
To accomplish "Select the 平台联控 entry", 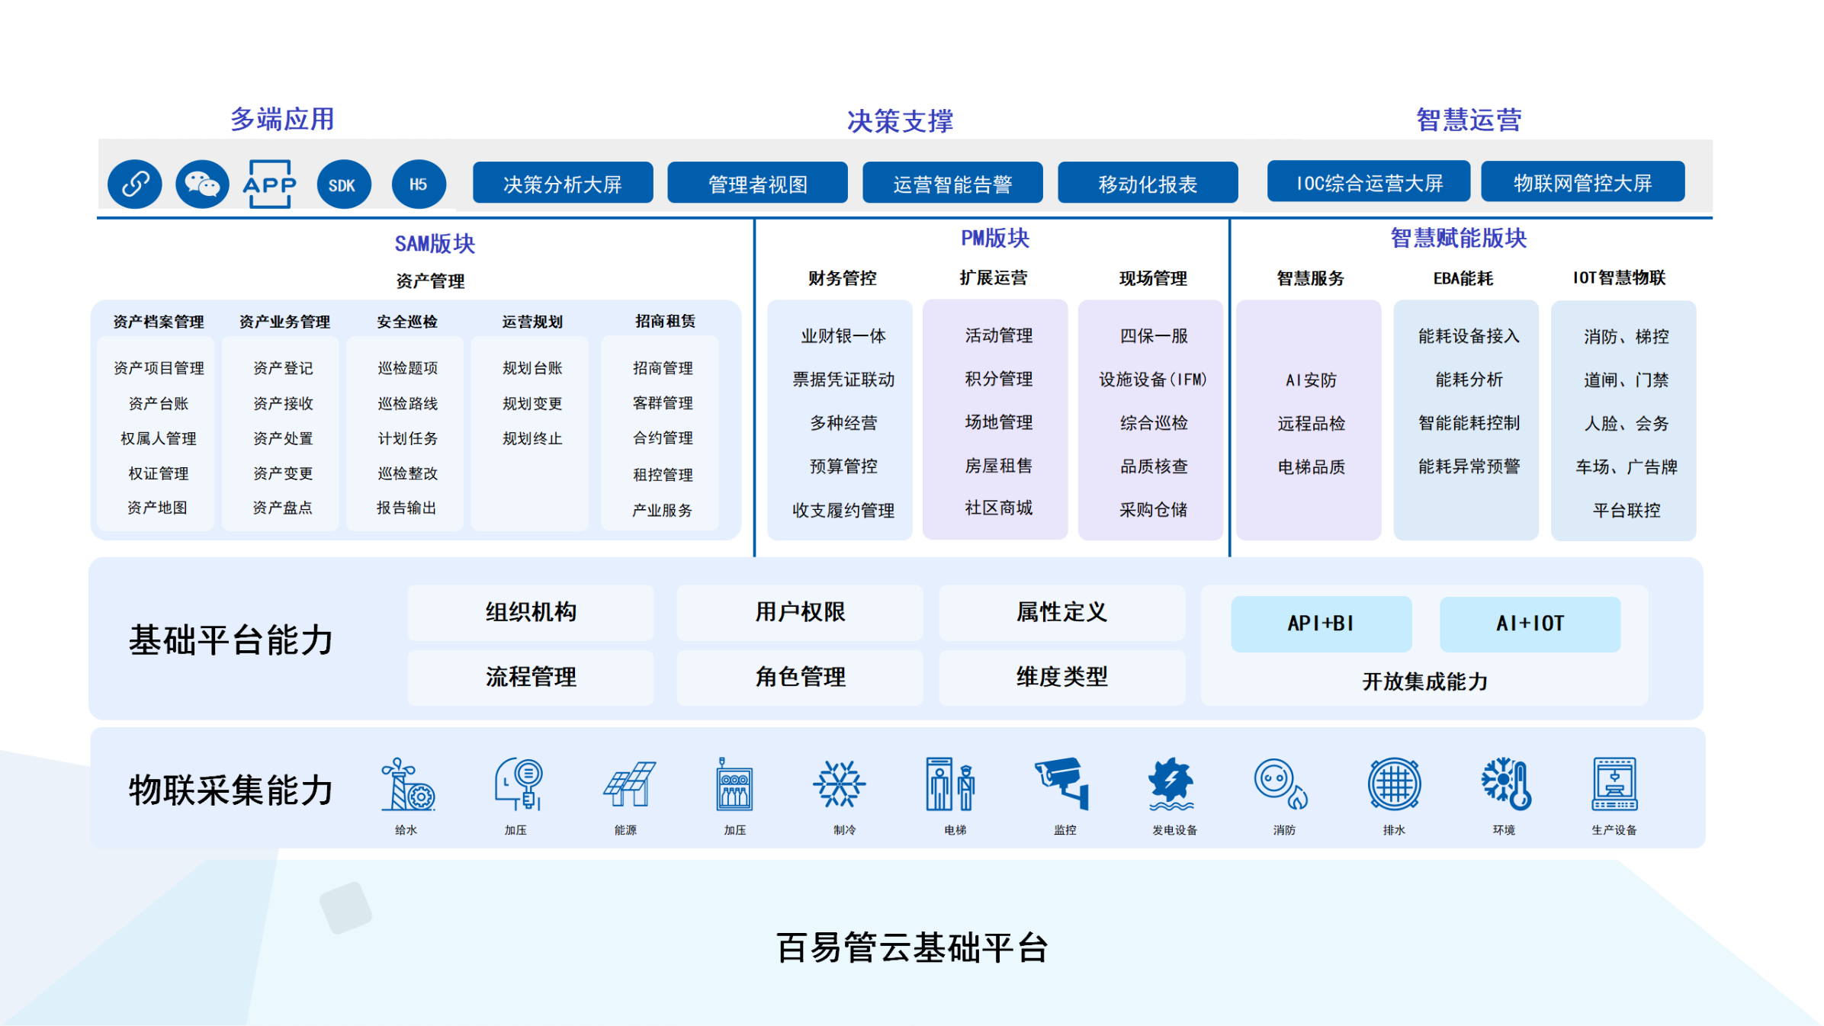I will coord(1627,511).
